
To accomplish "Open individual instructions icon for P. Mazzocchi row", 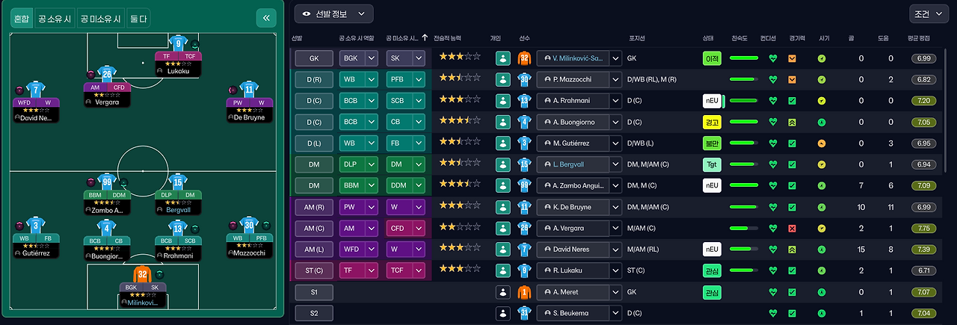I will click(502, 79).
